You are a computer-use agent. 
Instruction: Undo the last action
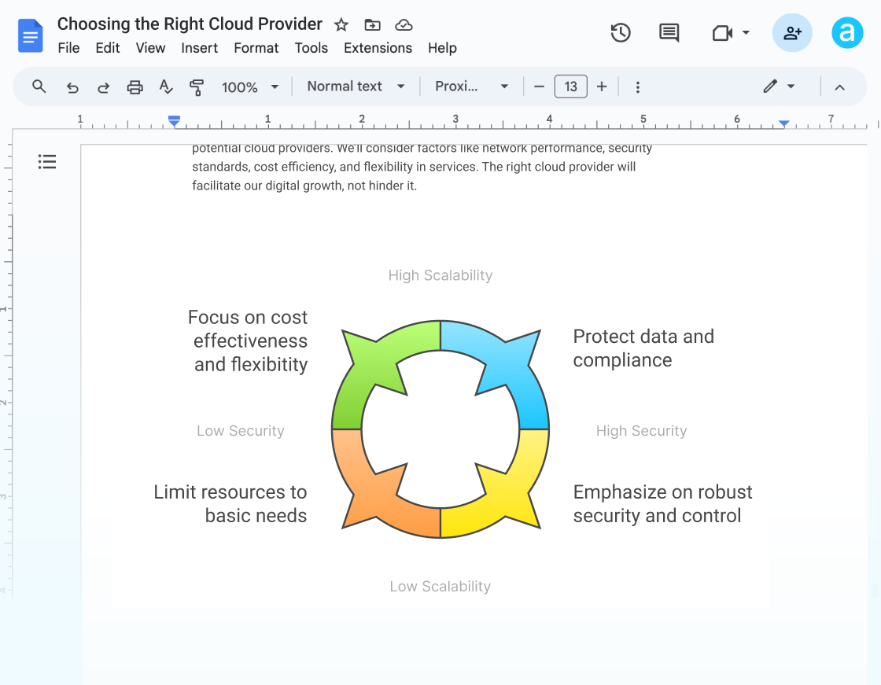(72, 87)
